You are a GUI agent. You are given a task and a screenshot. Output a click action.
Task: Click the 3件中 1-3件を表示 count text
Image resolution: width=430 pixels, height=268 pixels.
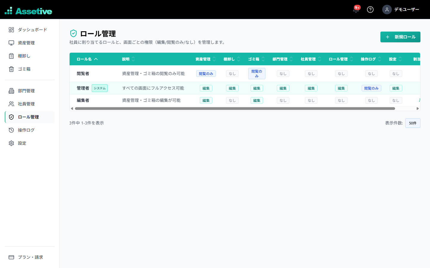click(87, 123)
